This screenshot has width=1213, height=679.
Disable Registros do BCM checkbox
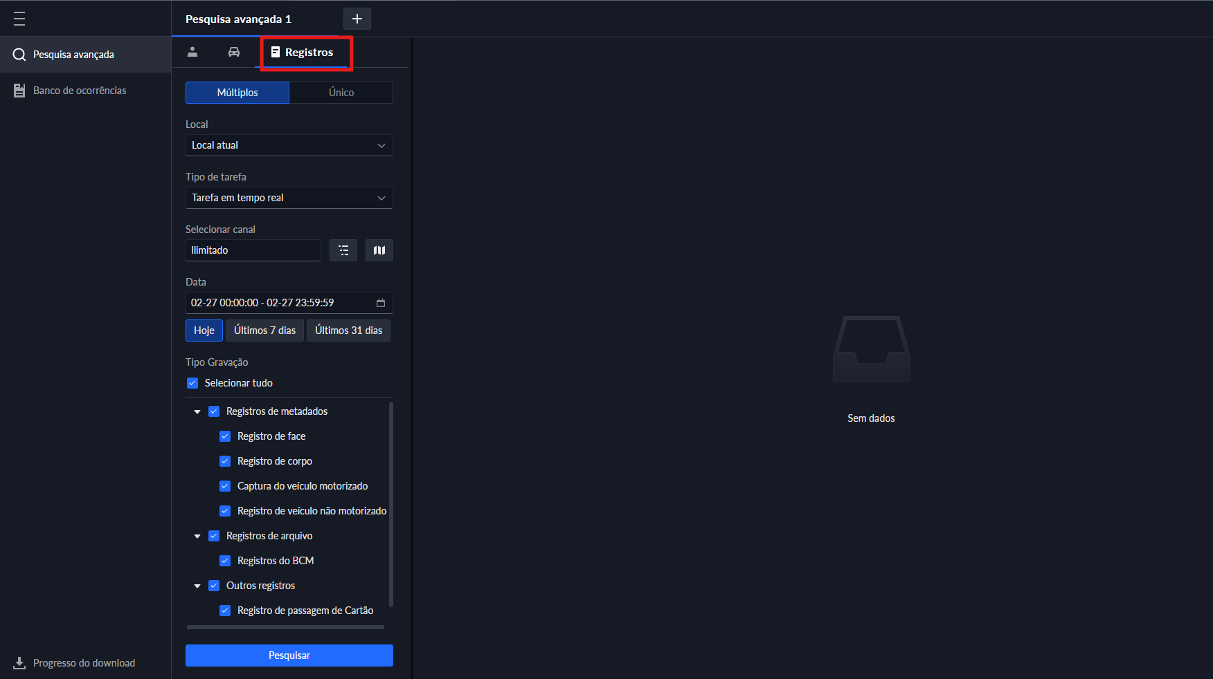pos(225,561)
